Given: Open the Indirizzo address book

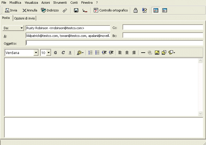Looking at the screenshot, I should pyautogui.click(x=50, y=10).
